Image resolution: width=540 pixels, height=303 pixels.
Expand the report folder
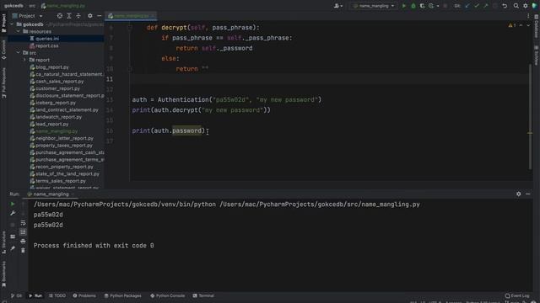[24, 60]
